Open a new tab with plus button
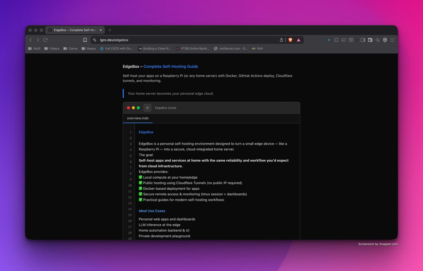The image size is (423, 271). (110, 30)
